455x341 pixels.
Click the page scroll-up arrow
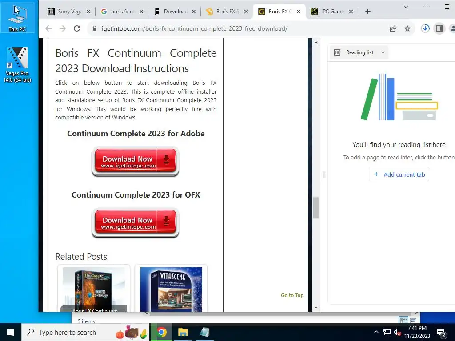[316, 42]
